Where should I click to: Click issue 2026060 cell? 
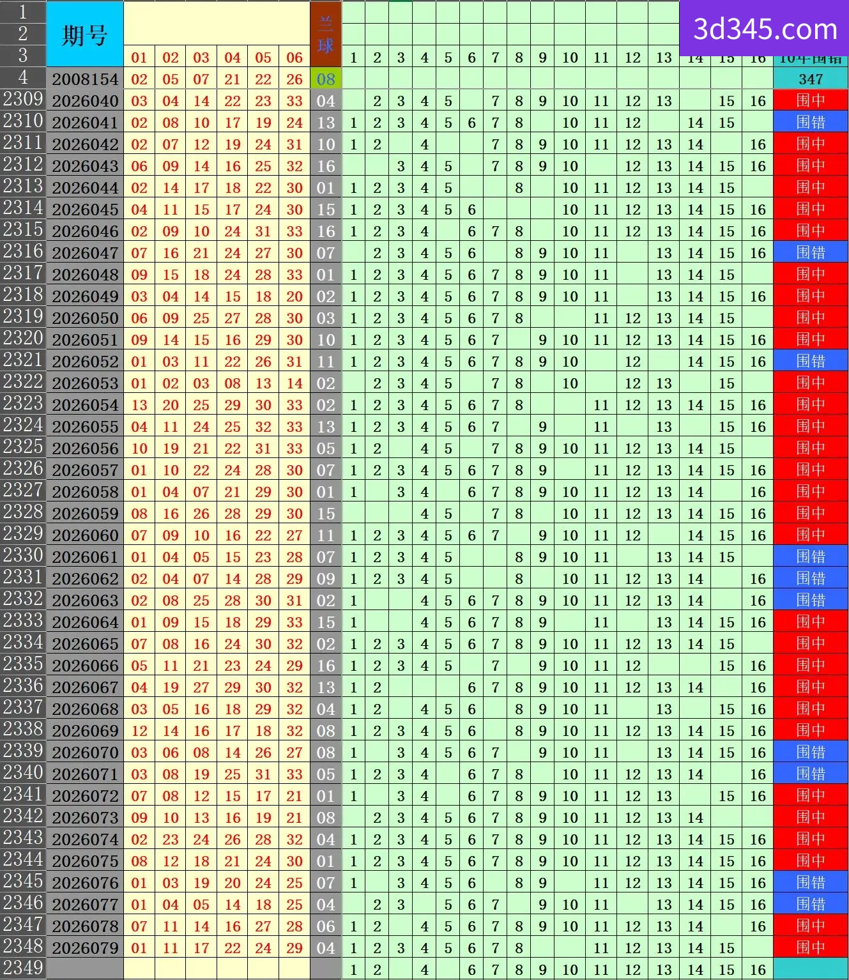85,535
